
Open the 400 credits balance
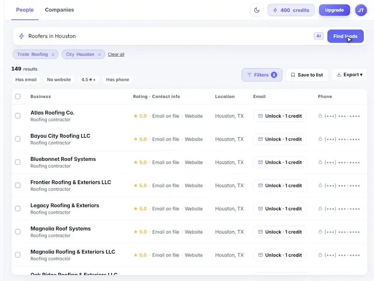(x=291, y=10)
